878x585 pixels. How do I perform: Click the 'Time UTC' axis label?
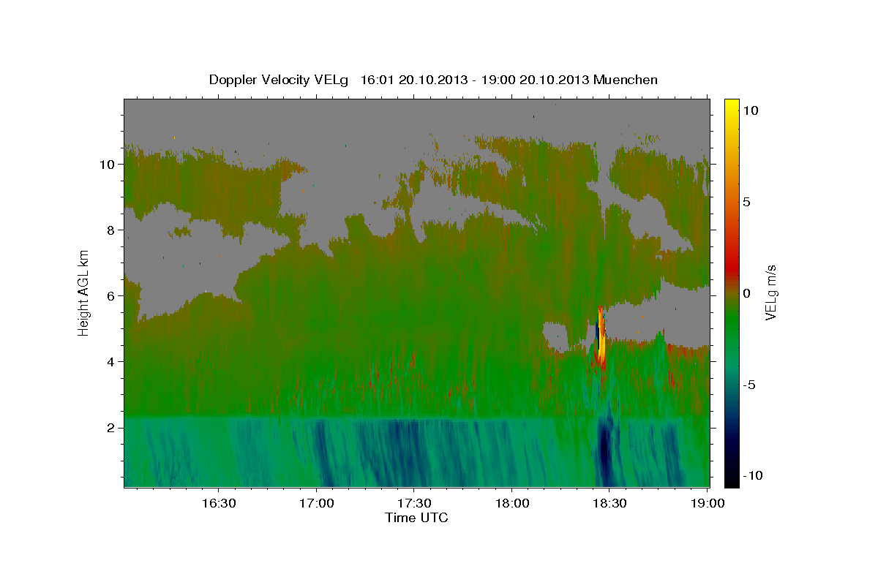pos(416,518)
